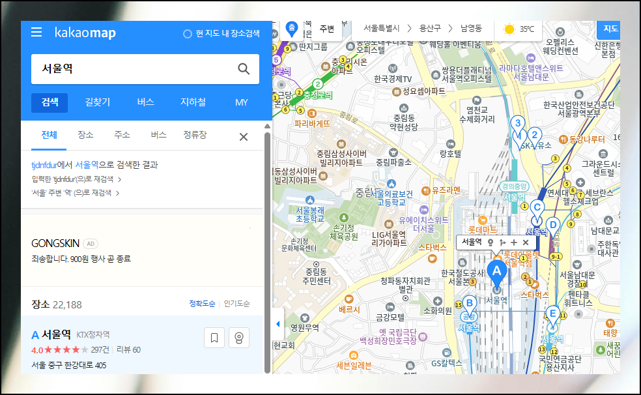The width and height of the screenshot is (641, 395).
Task: Collapse the side panel with arrow handle
Action: pos(278,324)
